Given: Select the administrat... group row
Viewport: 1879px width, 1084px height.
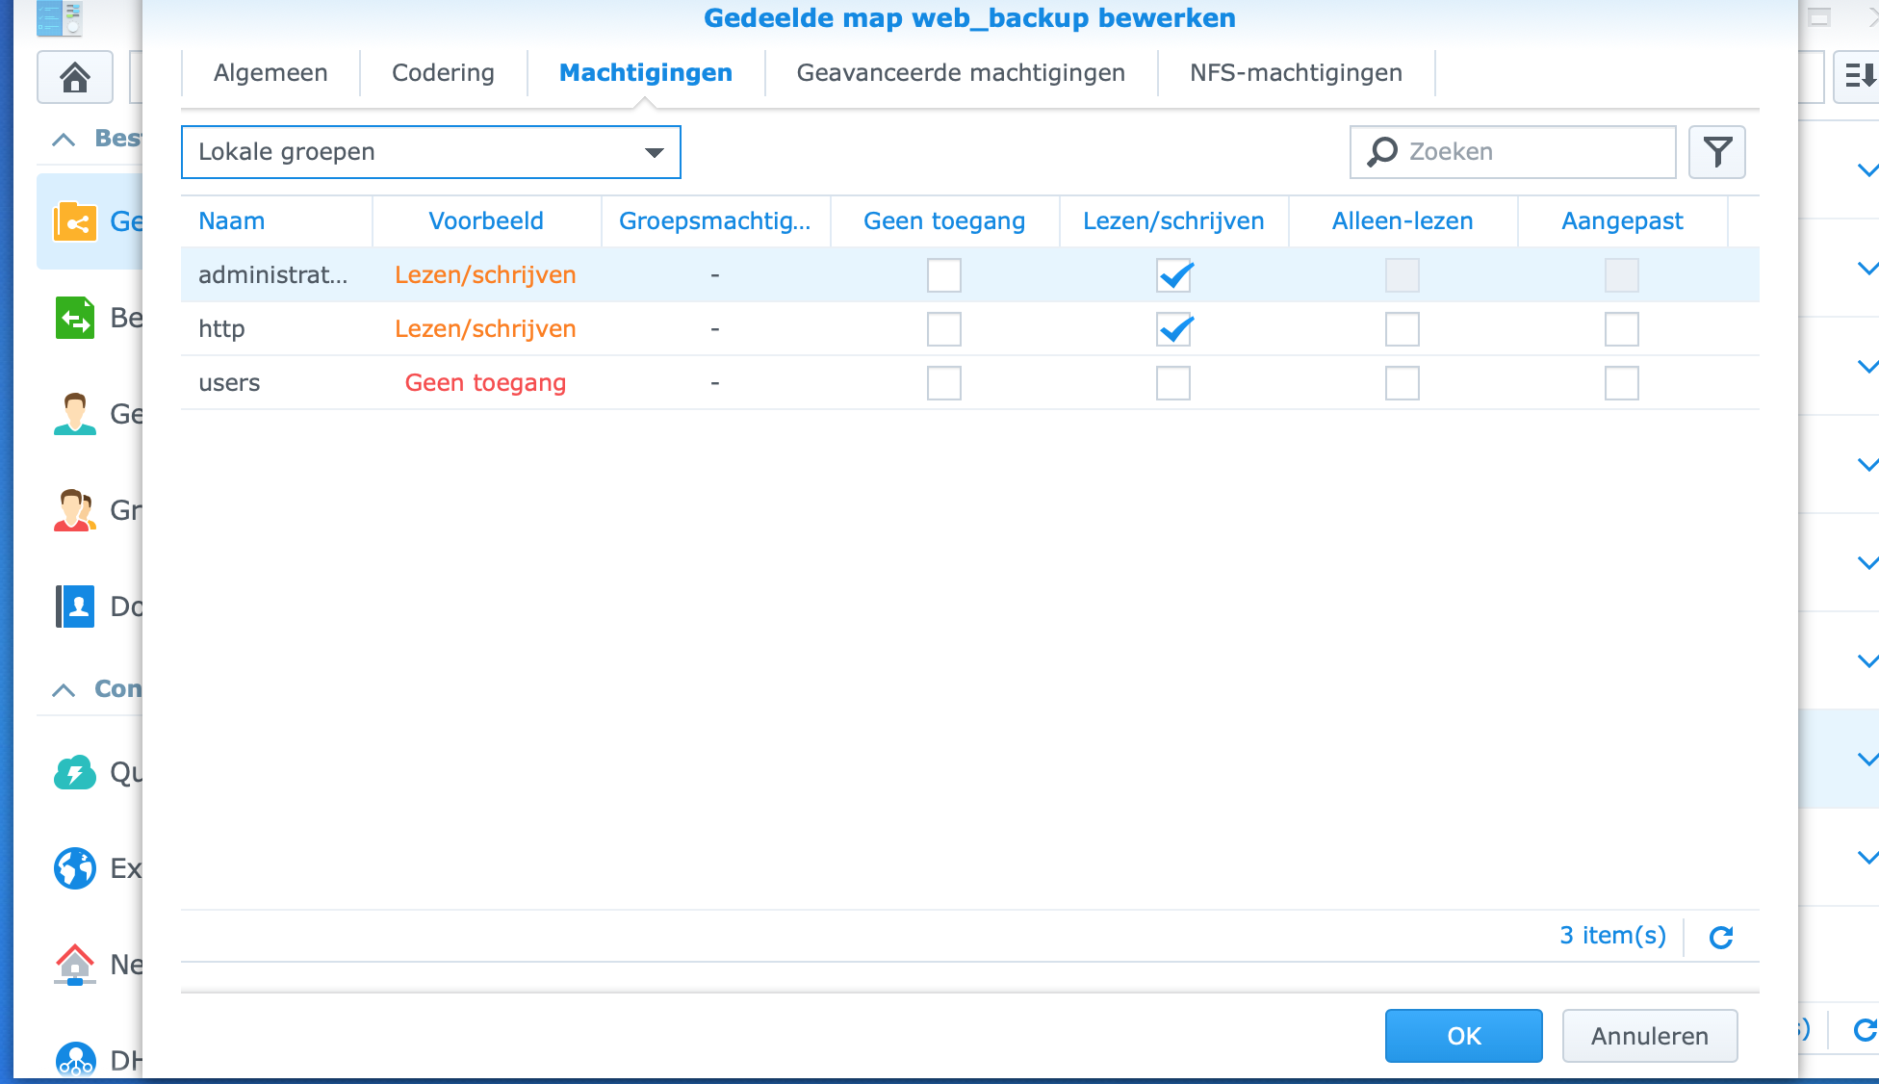Looking at the screenshot, I should tap(970, 275).
